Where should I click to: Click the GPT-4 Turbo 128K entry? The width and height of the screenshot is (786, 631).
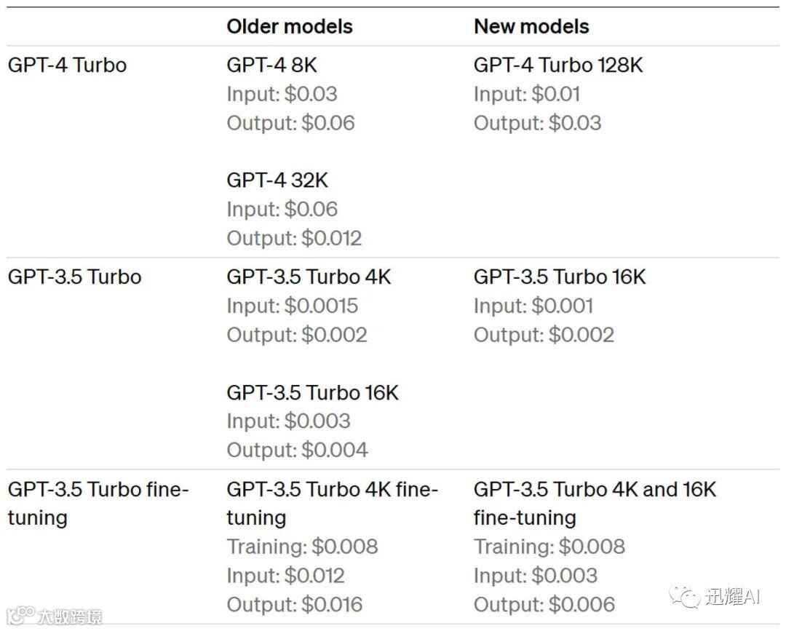pos(558,65)
